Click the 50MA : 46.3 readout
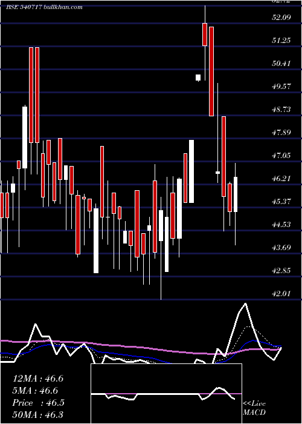This screenshot has width=302, height=424. click(x=38, y=415)
